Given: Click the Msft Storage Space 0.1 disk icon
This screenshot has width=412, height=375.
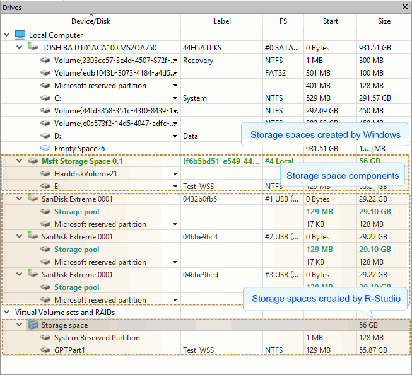Looking at the screenshot, I should (33, 161).
